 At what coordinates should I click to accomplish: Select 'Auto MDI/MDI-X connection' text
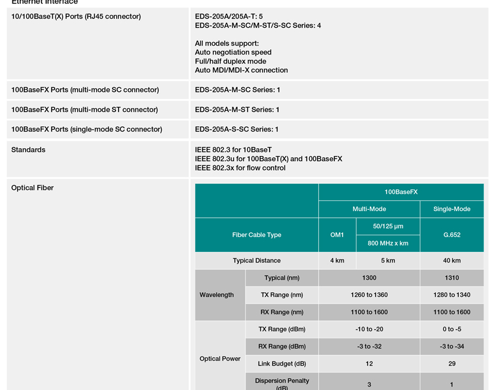click(241, 70)
